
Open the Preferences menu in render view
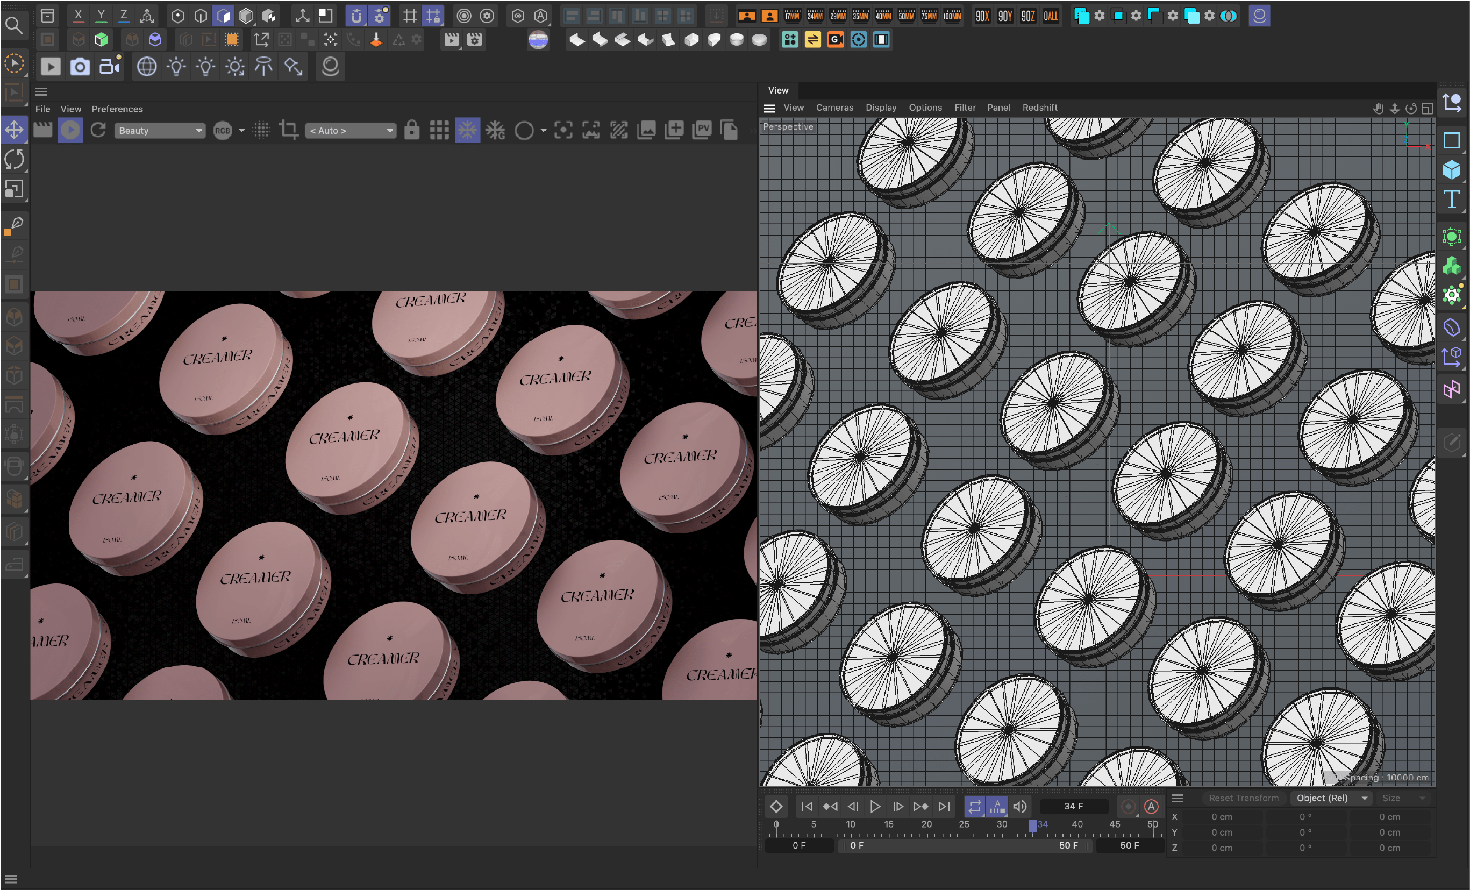[x=117, y=109]
